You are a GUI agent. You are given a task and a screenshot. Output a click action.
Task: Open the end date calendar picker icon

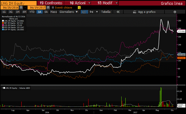(x=48, y=8)
